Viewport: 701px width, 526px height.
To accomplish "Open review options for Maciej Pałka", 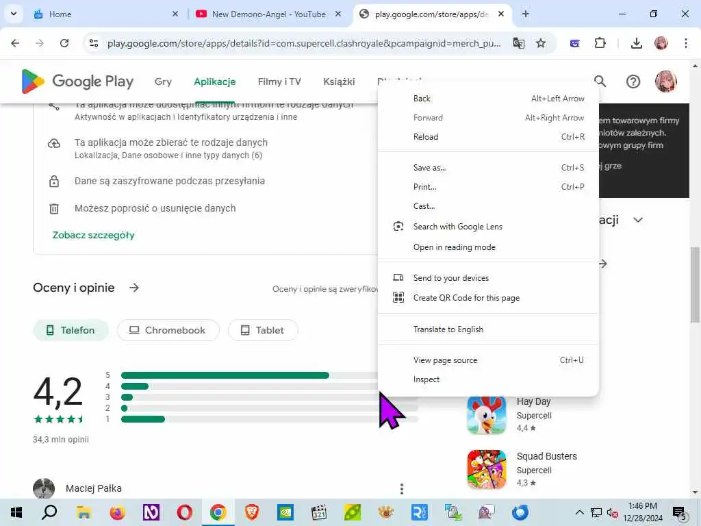I will (401, 489).
